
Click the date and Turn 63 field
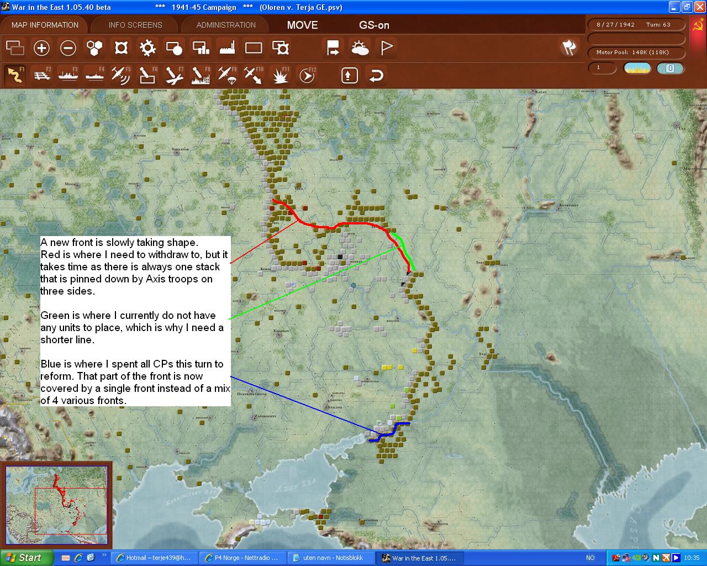pos(636,24)
